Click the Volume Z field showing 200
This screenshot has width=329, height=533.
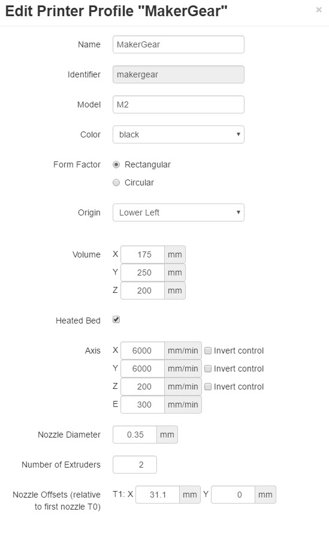coord(143,291)
